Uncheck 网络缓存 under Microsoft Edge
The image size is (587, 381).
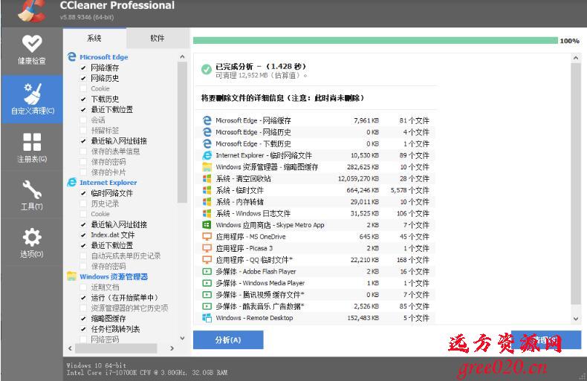click(x=83, y=68)
